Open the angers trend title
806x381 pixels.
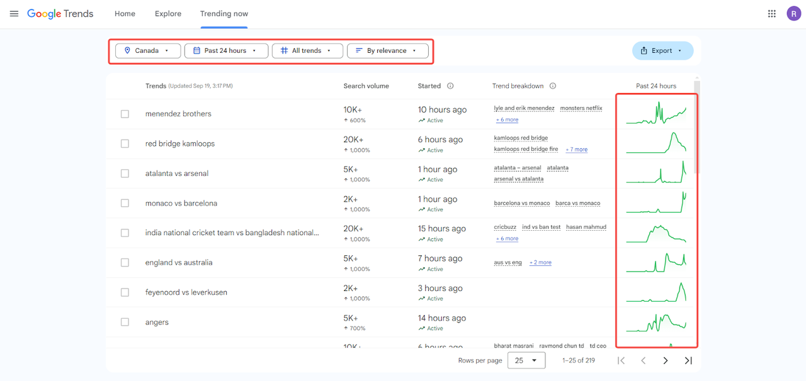click(157, 323)
